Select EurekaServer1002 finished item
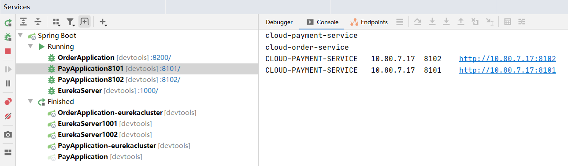Image resolution: width=568 pixels, height=166 pixels. [x=88, y=135]
